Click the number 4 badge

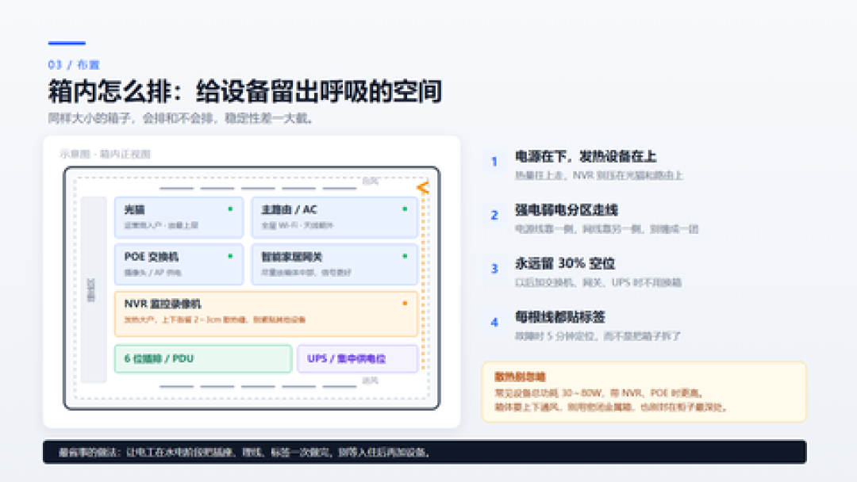pyautogui.click(x=494, y=322)
